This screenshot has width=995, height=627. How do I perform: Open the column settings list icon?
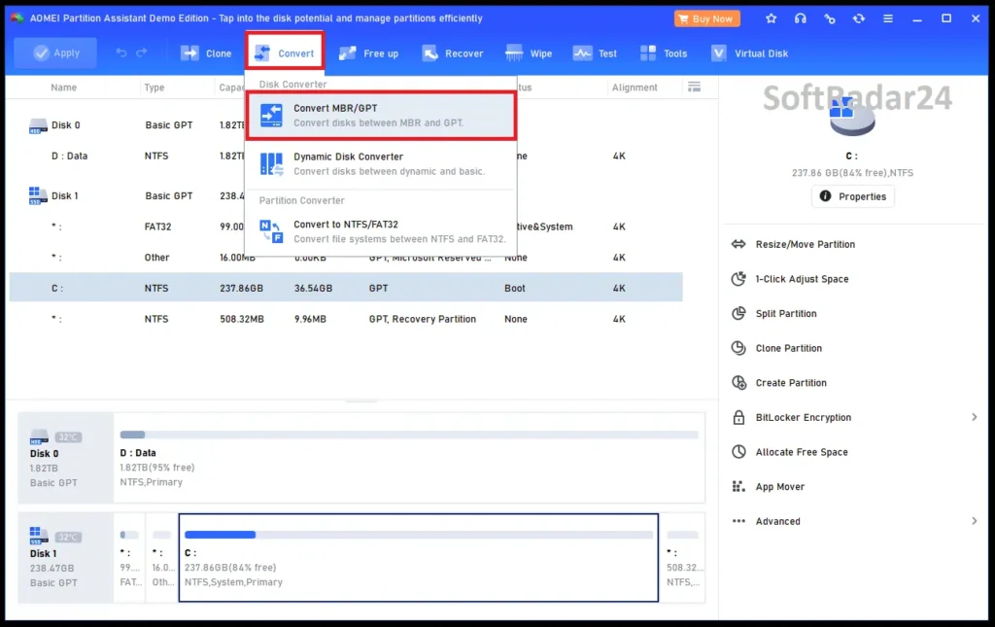pos(694,87)
